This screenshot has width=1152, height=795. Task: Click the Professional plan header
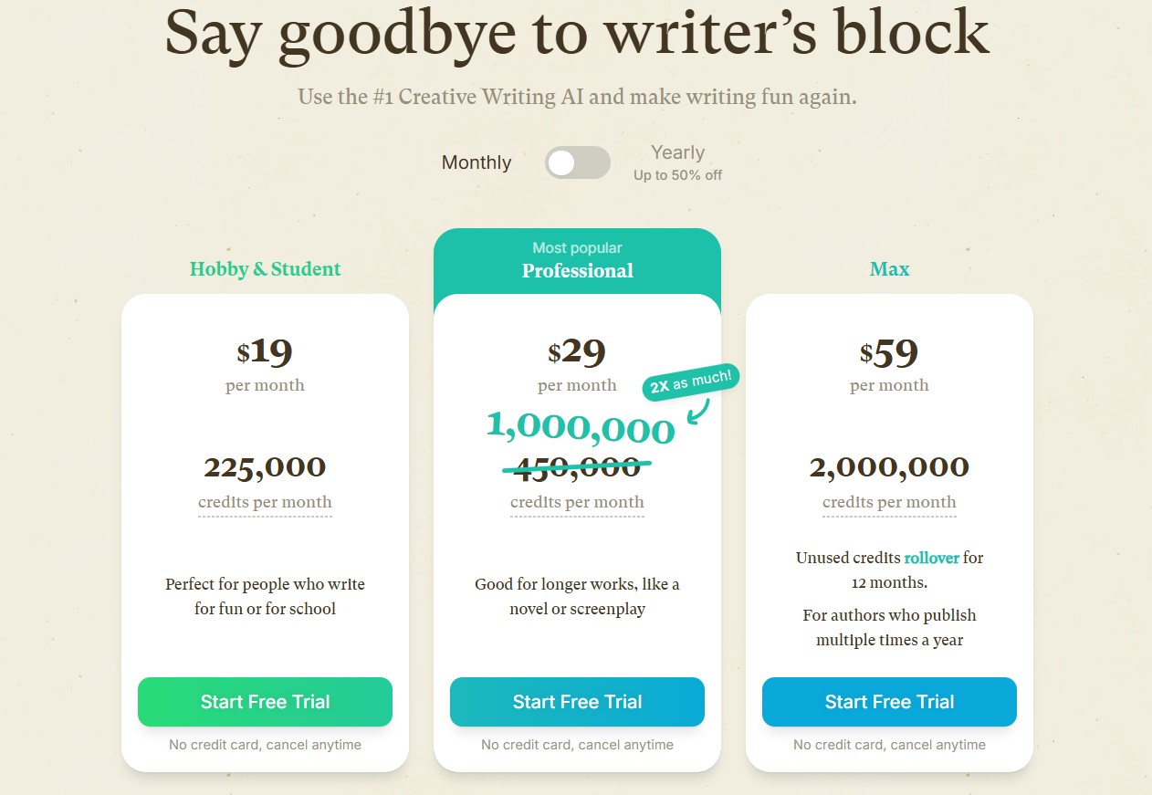(577, 270)
